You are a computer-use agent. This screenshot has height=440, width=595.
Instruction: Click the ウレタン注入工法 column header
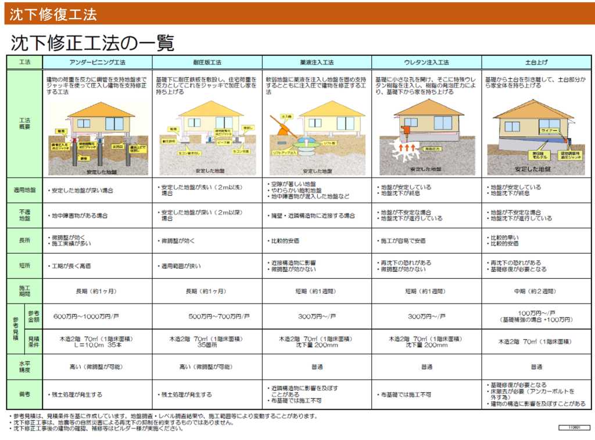tap(426, 62)
